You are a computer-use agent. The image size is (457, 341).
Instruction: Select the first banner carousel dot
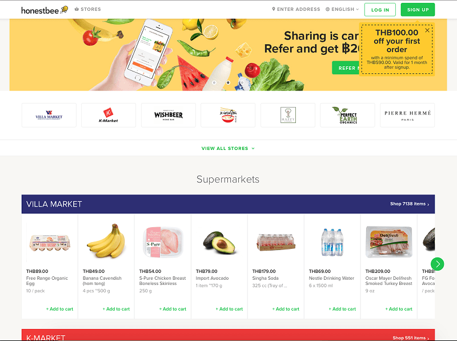pyautogui.click(x=214, y=82)
